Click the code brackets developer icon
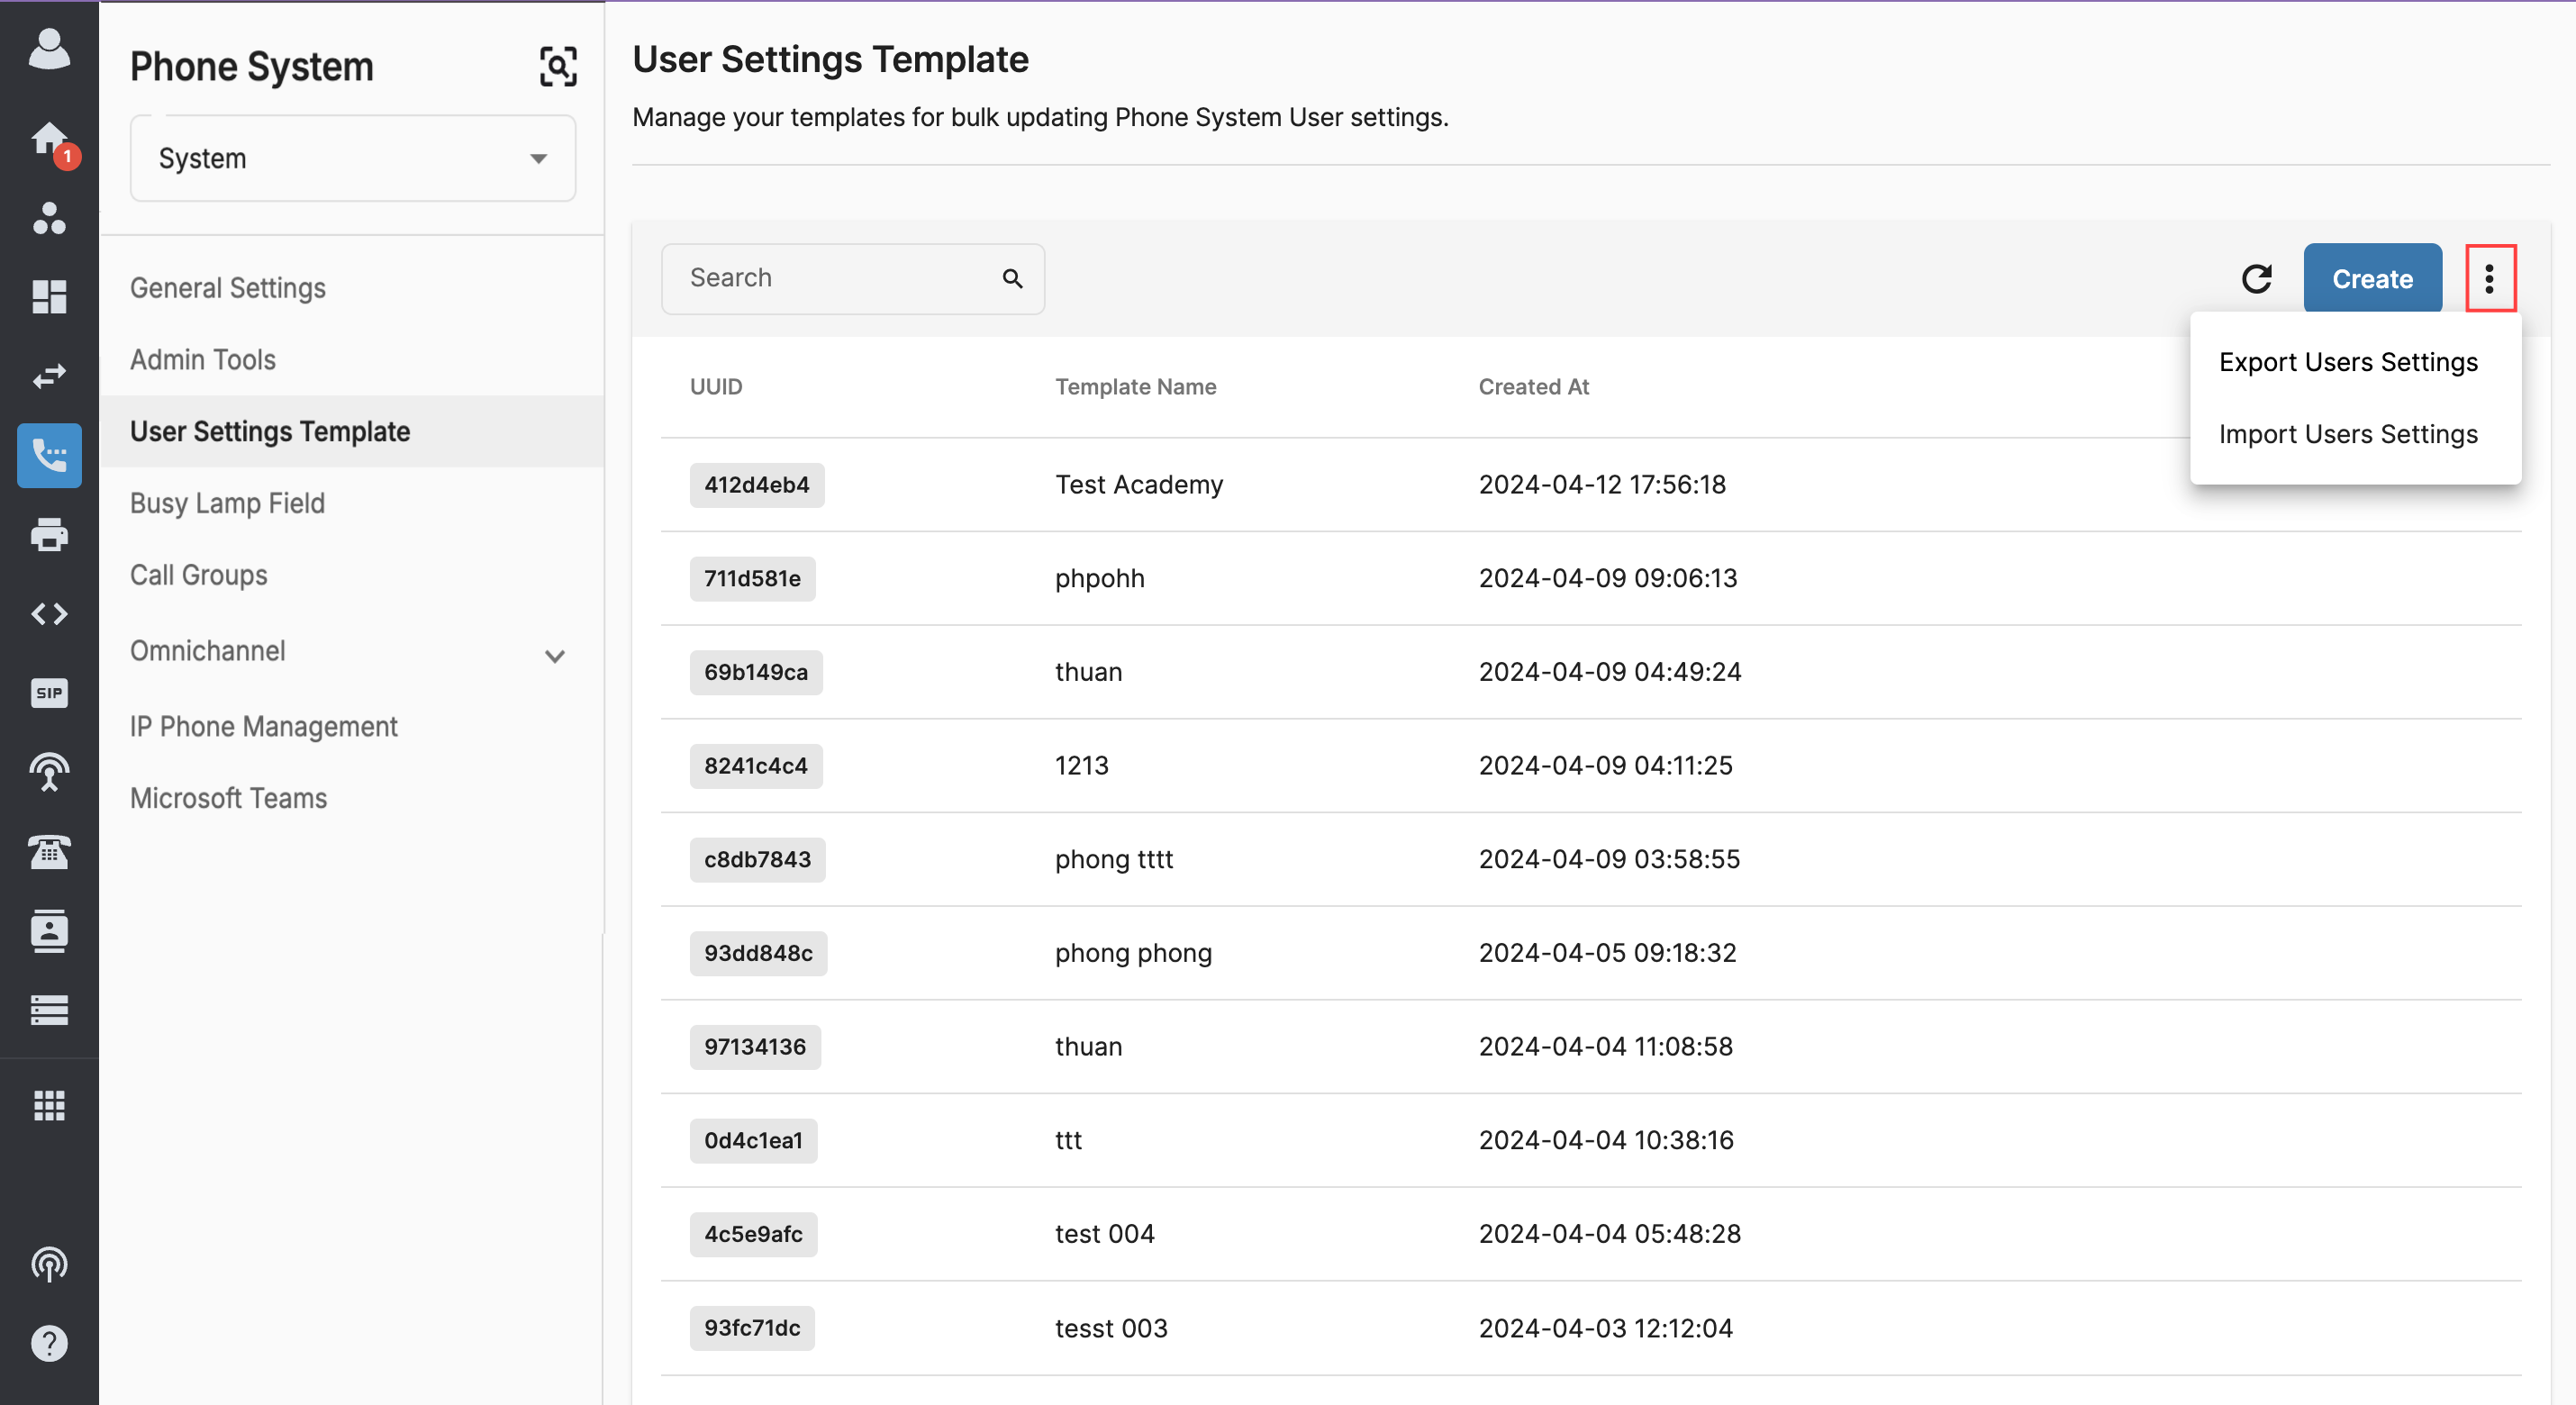This screenshot has width=2576, height=1405. [49, 613]
